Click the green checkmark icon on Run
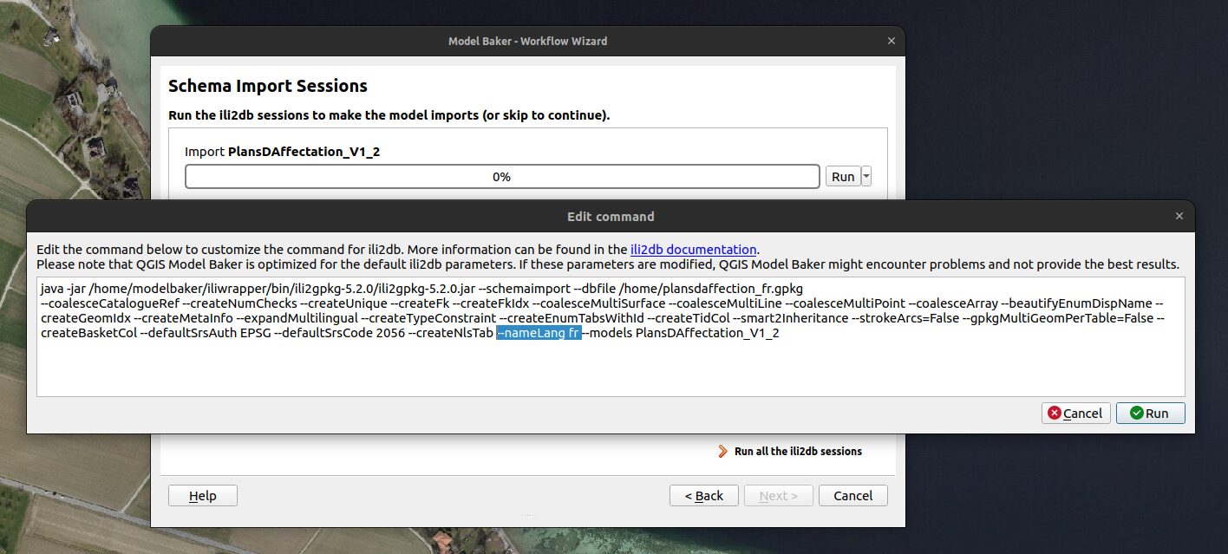Viewport: 1228px width, 554px height. pyautogui.click(x=1136, y=414)
